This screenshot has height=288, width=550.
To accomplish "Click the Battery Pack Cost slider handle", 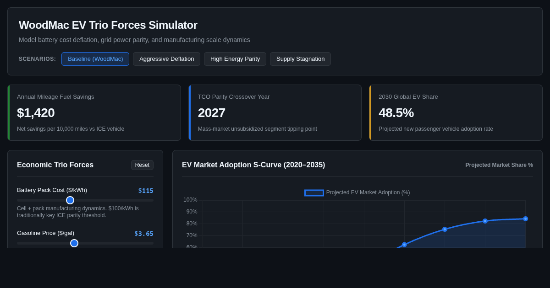I will pos(70,200).
